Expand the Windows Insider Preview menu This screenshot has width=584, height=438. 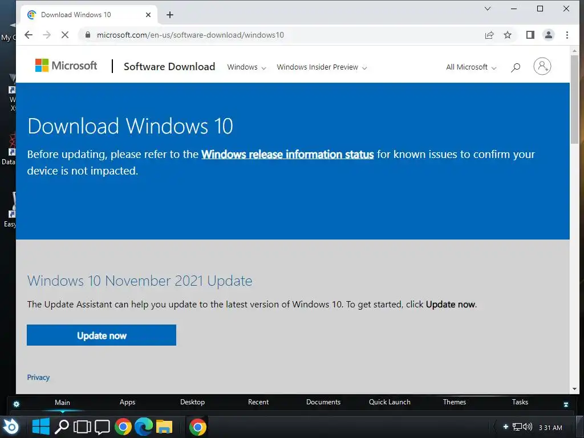click(x=322, y=67)
